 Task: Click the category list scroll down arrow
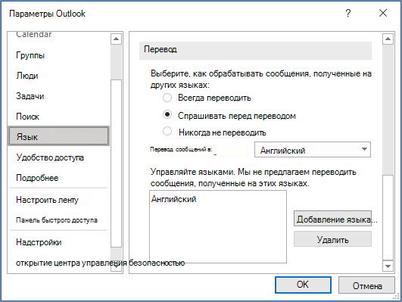pos(116,266)
